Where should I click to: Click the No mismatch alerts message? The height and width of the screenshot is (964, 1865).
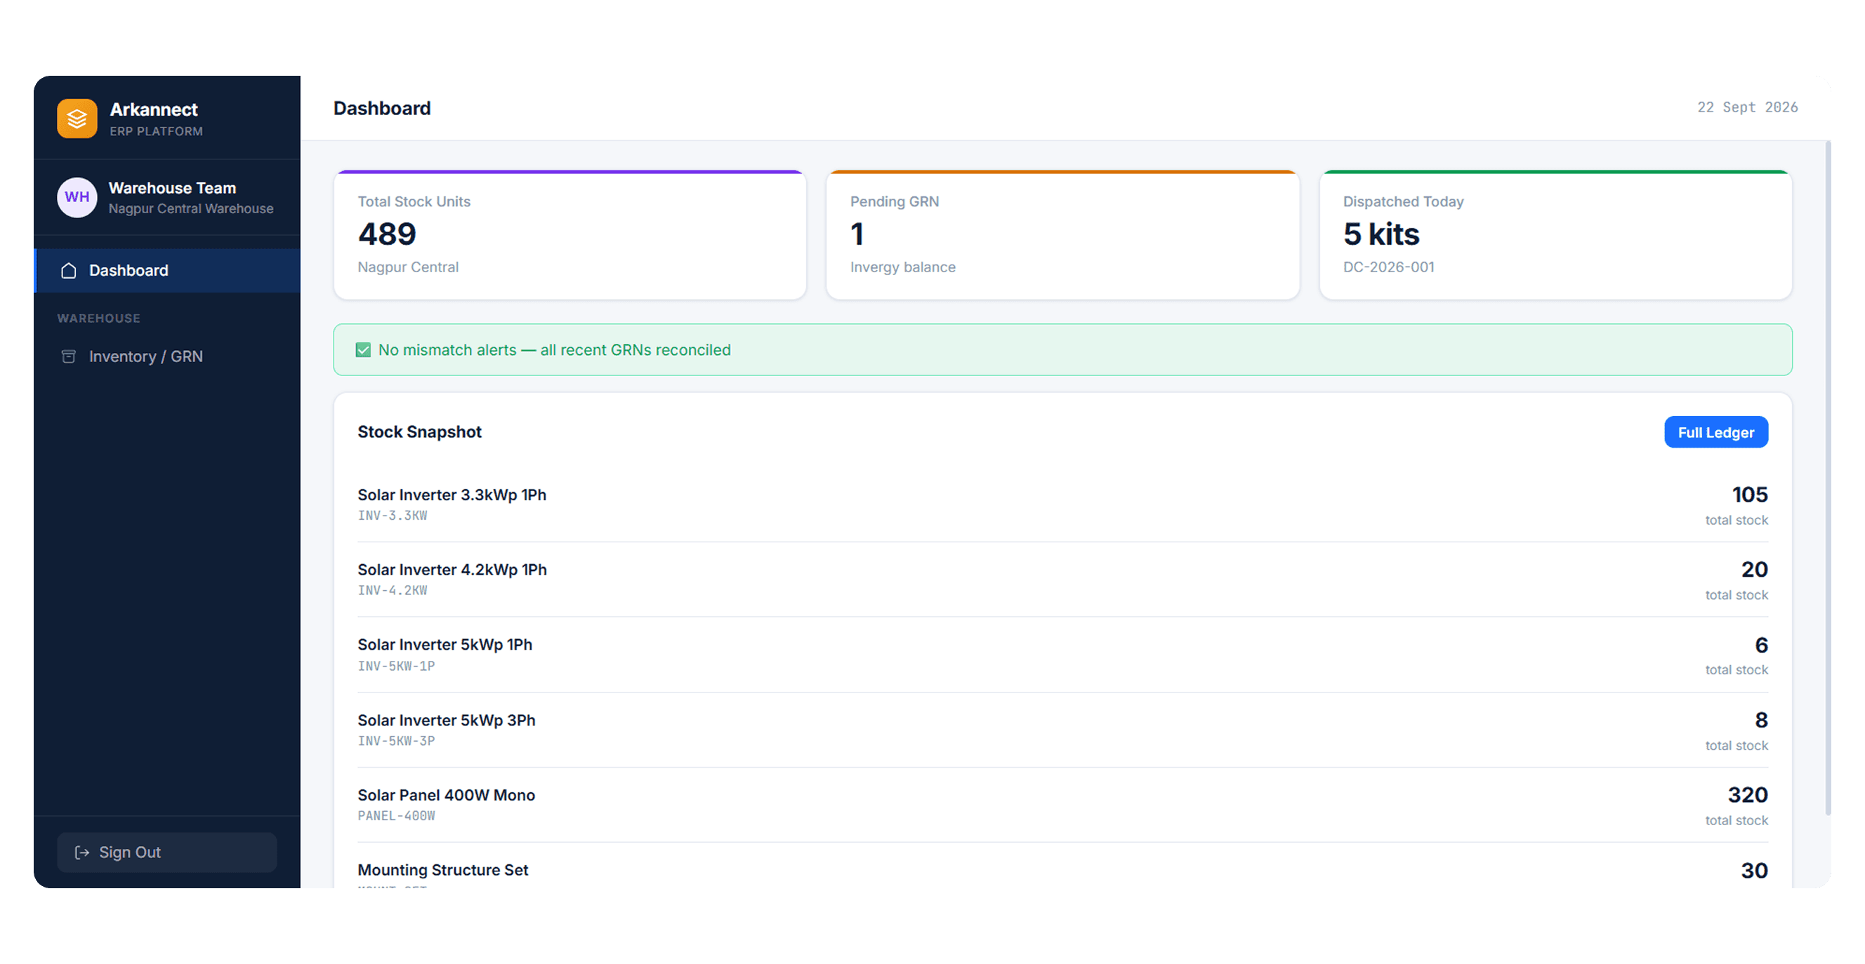[555, 350]
